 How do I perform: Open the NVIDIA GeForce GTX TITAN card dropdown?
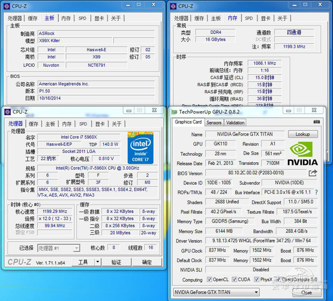point(216,292)
